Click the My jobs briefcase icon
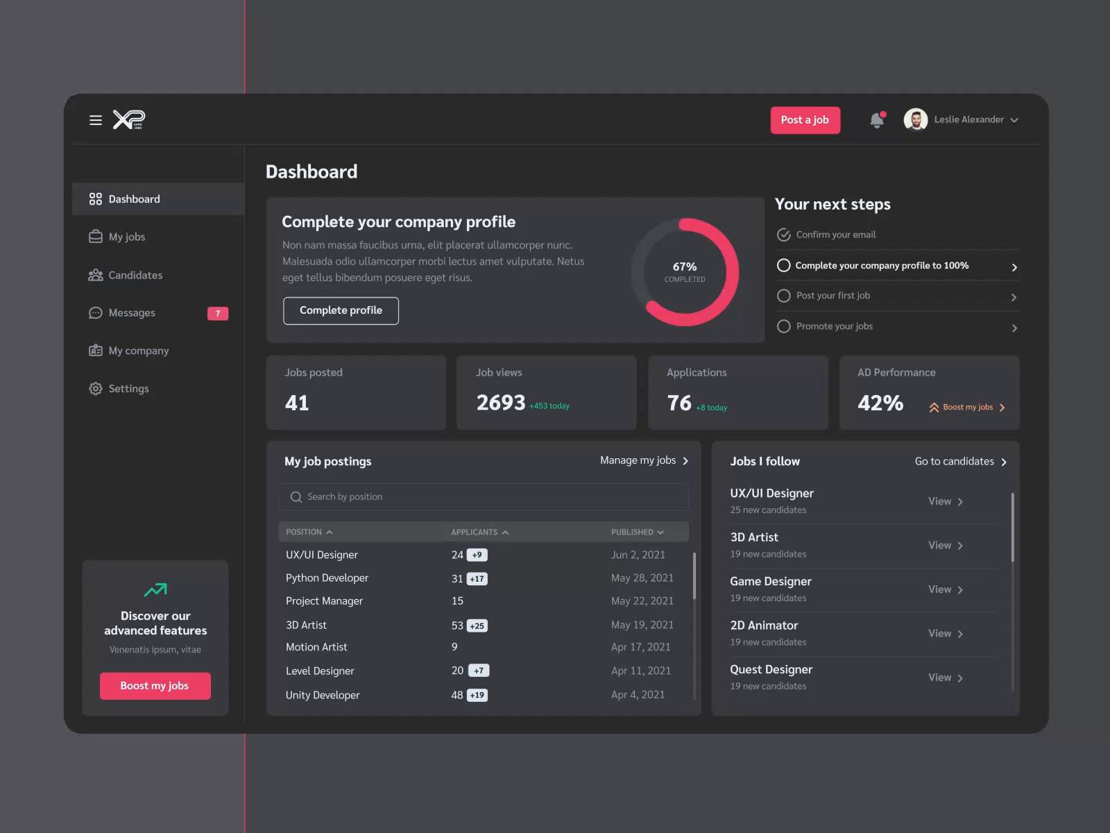1110x833 pixels. (x=96, y=237)
